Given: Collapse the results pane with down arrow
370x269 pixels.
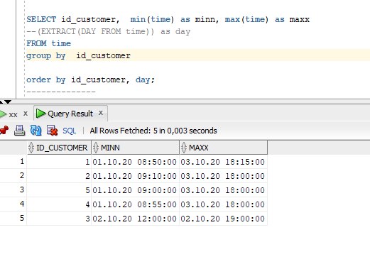Looking at the screenshot, I should (8, 102).
